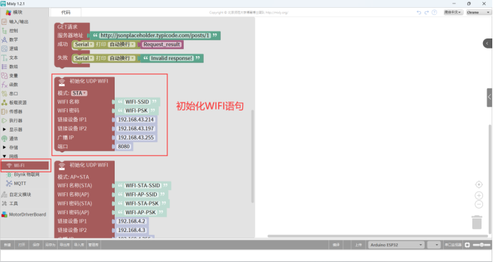Image resolution: width=493 pixels, height=262 pixels.
Task: Zoom out with the minus icon
Action: click(479, 204)
